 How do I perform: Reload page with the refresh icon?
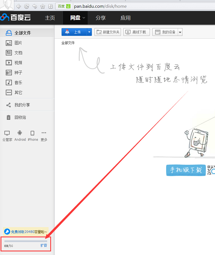(27, 6)
